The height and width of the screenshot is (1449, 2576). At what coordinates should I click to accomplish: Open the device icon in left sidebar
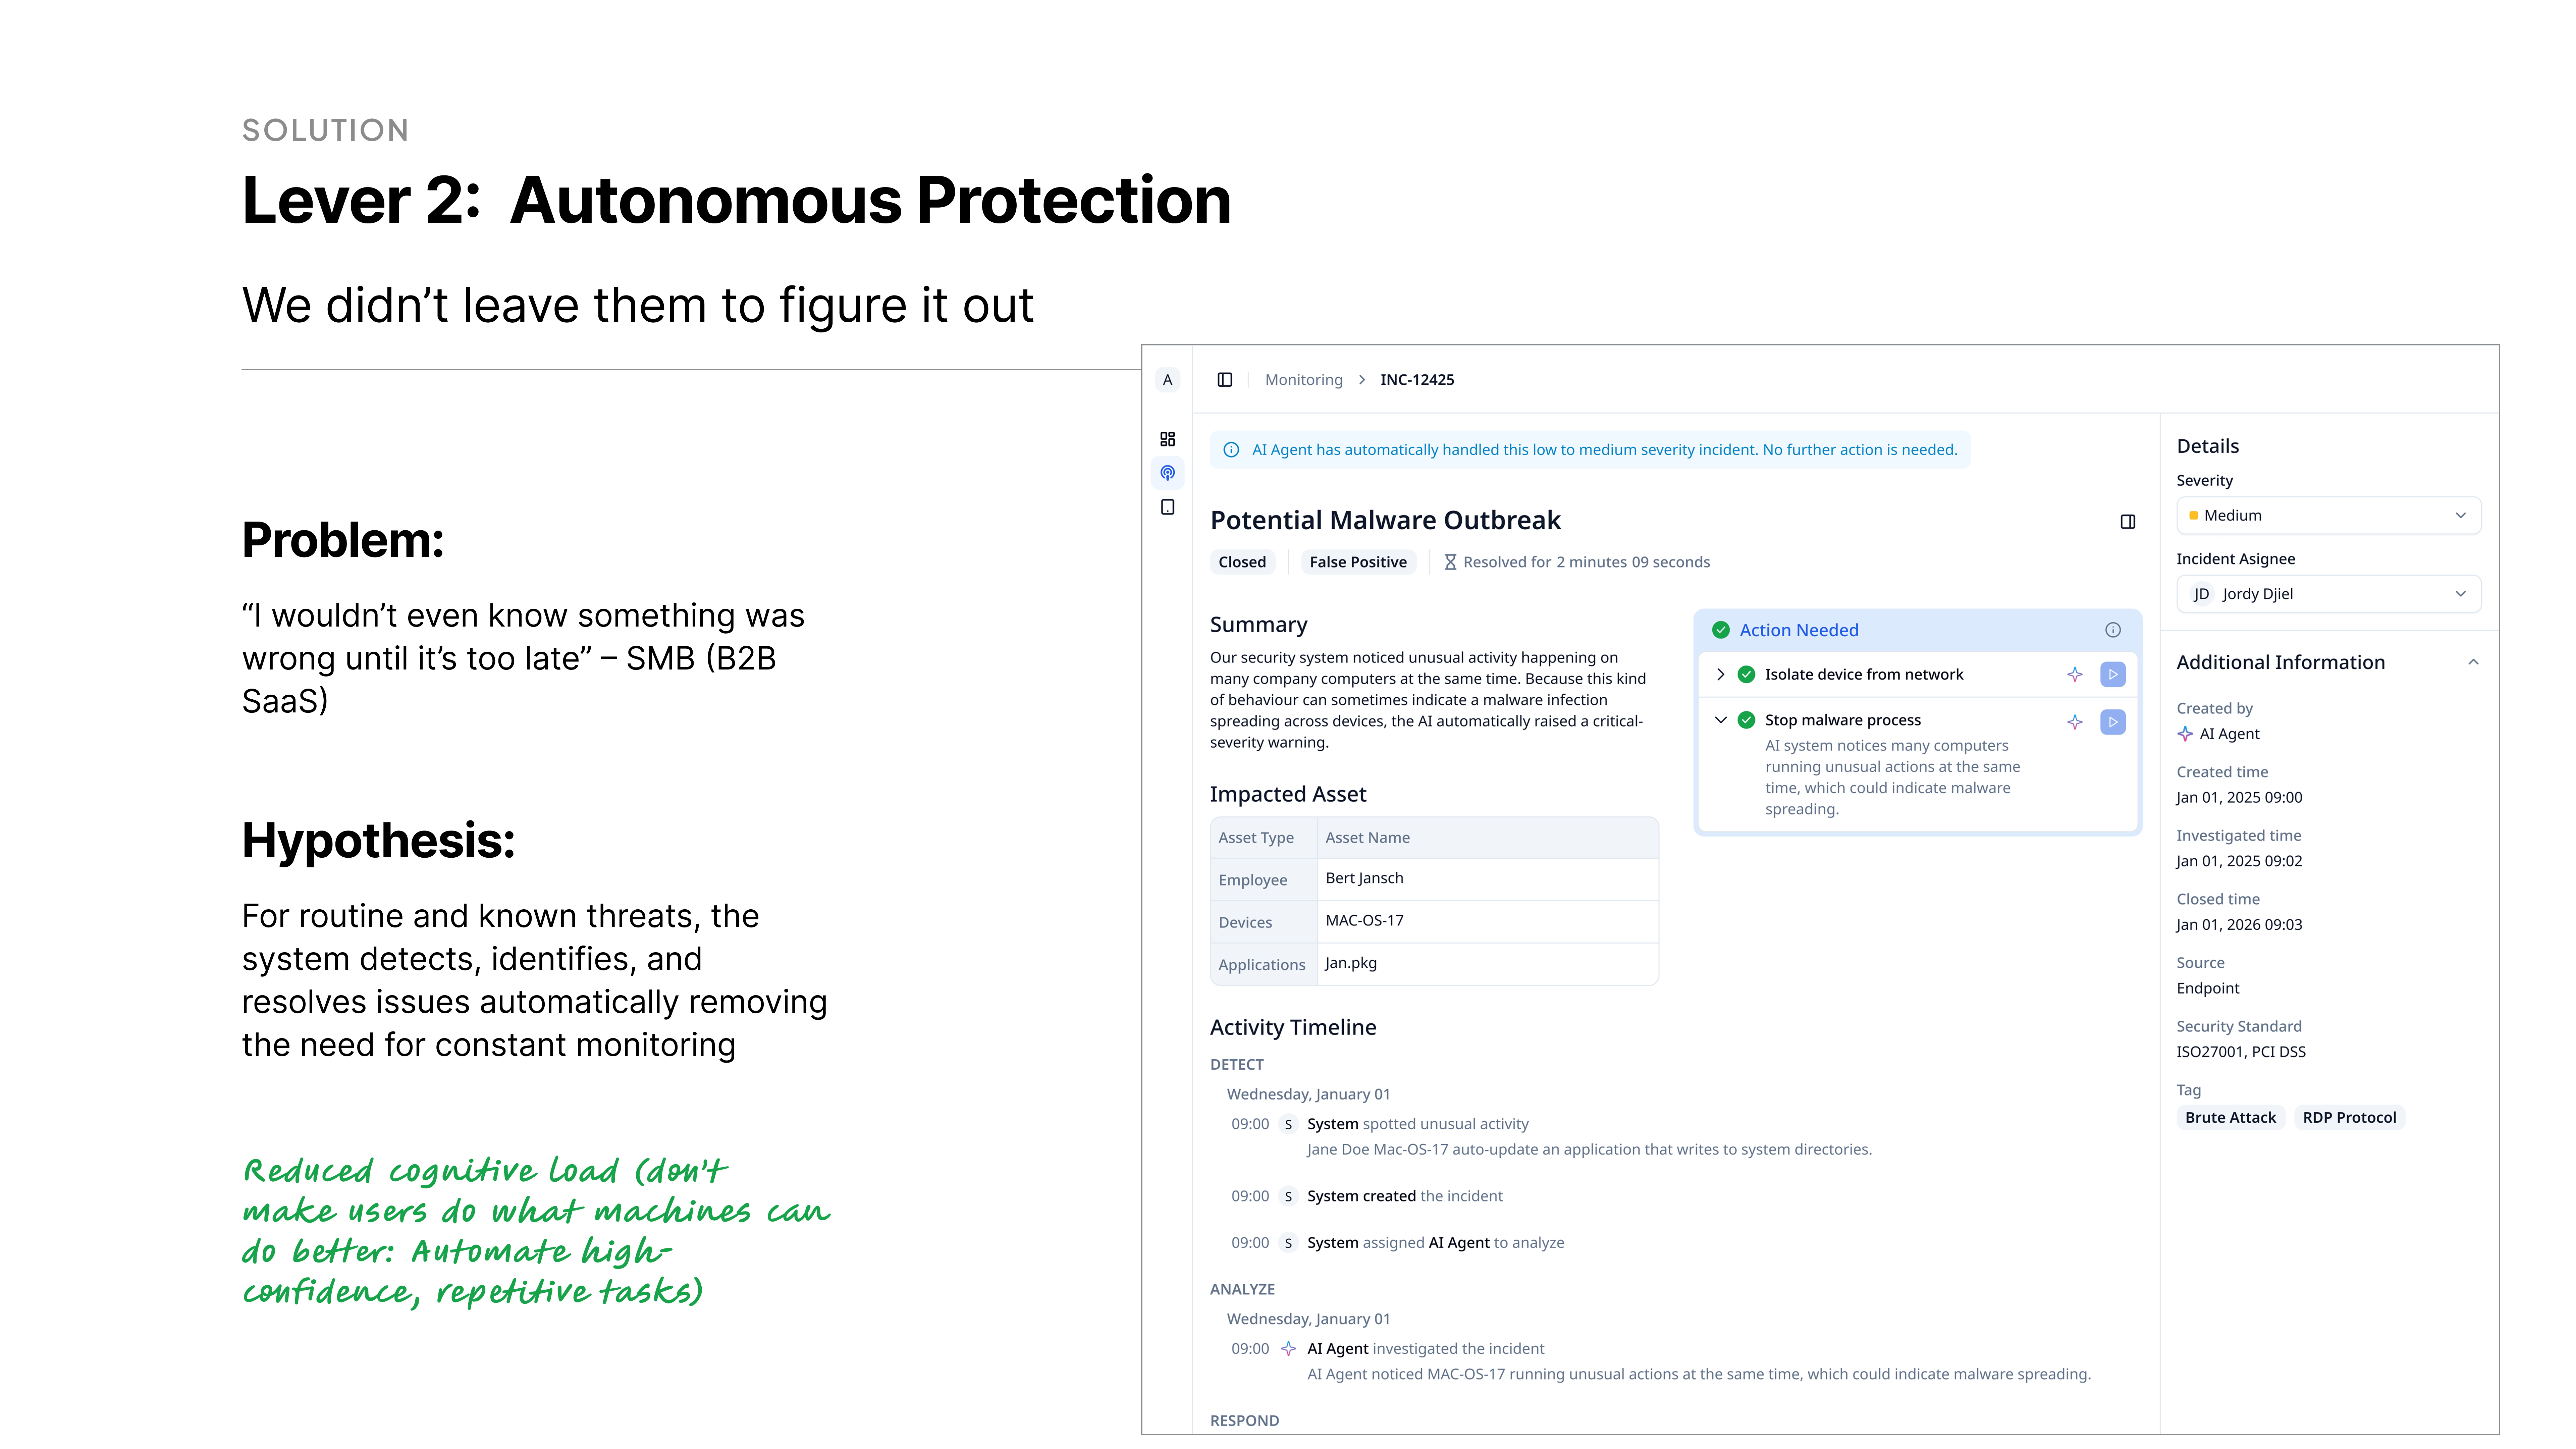click(1167, 507)
